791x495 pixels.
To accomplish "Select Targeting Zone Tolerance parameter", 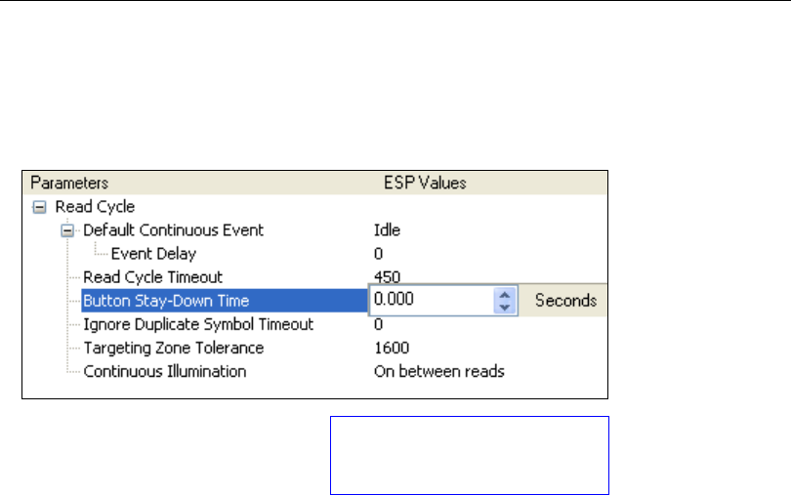I will (x=174, y=349).
